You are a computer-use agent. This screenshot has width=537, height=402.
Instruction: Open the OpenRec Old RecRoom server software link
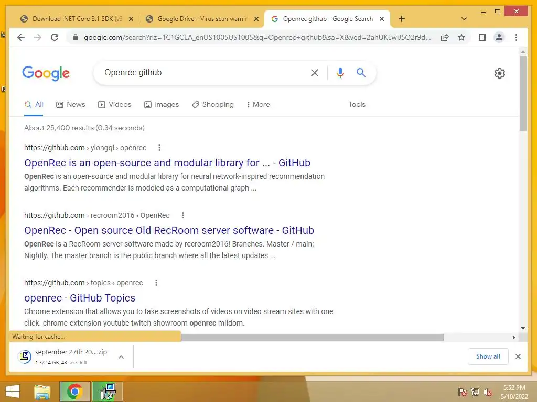[169, 230]
